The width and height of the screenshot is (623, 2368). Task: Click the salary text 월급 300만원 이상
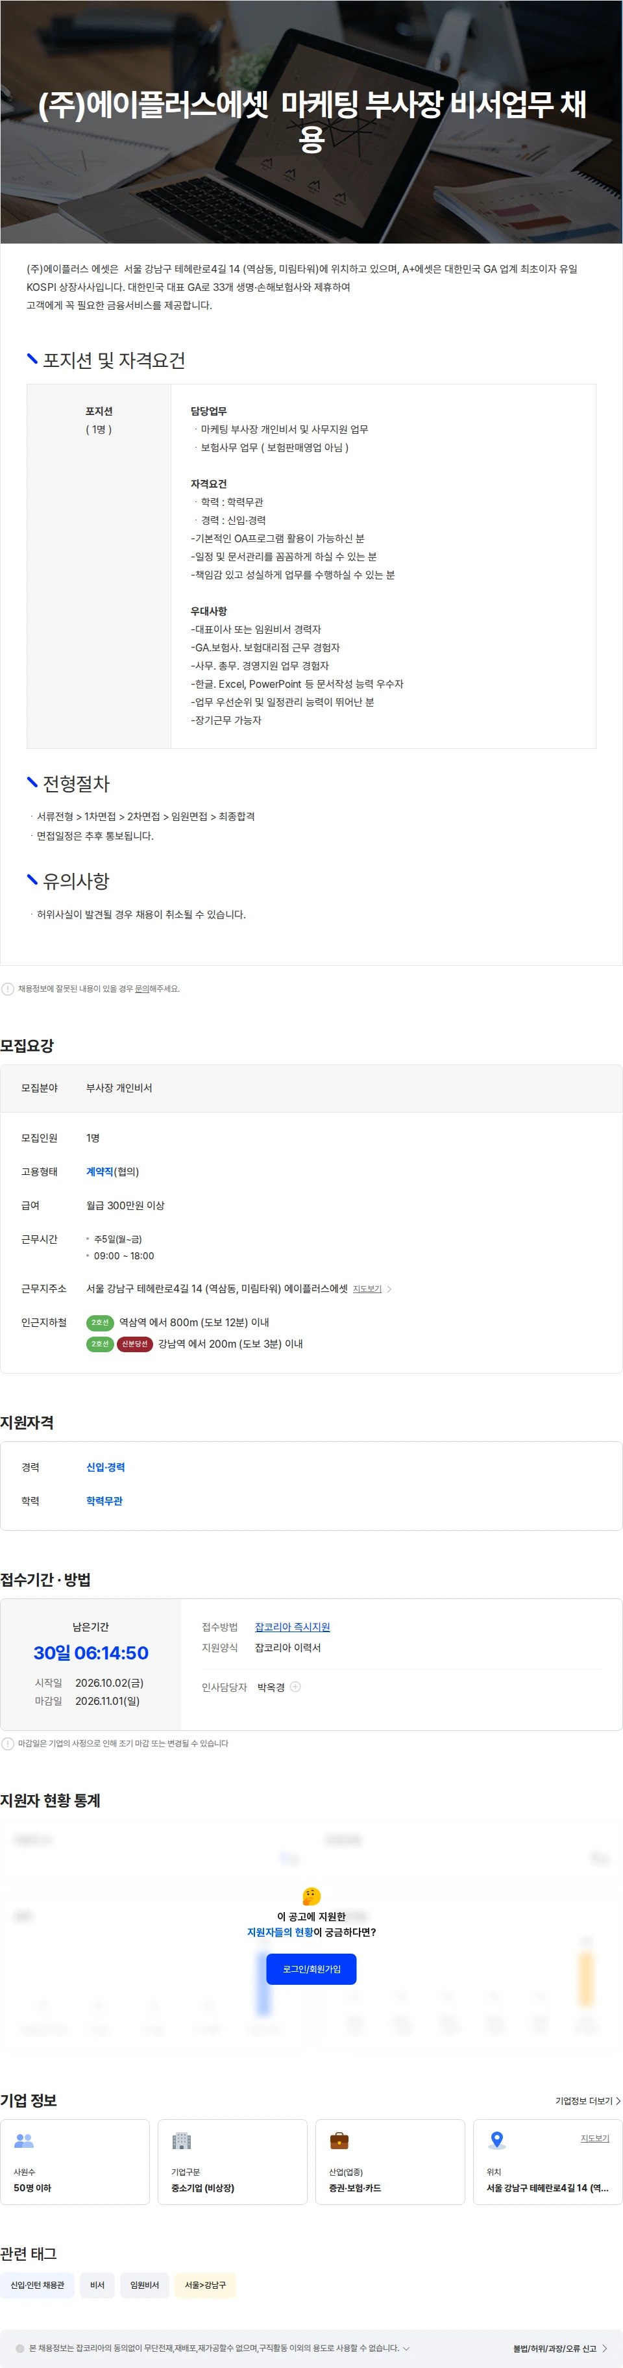[x=125, y=1206]
